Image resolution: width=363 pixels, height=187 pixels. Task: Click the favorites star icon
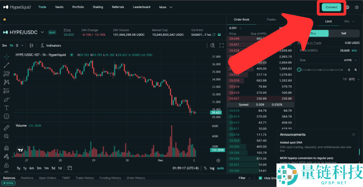tap(4, 20)
